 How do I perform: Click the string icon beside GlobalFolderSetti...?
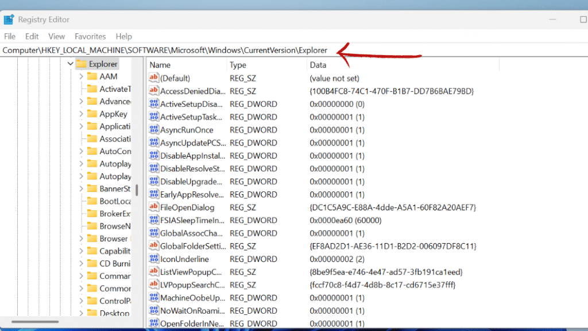(154, 246)
